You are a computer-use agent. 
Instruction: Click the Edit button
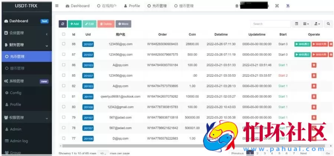(x=89, y=24)
